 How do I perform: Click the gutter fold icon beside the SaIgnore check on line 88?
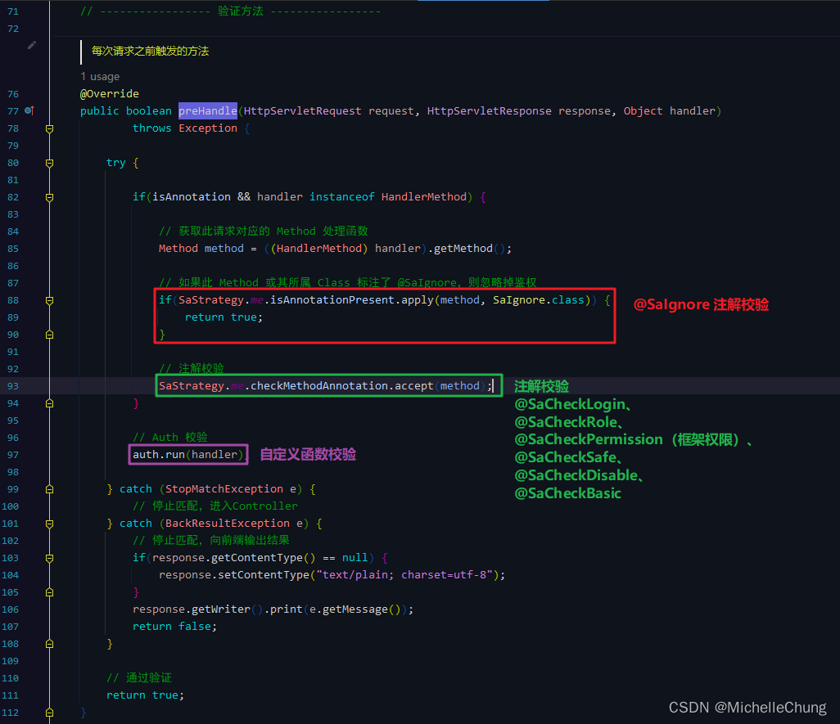(x=49, y=299)
